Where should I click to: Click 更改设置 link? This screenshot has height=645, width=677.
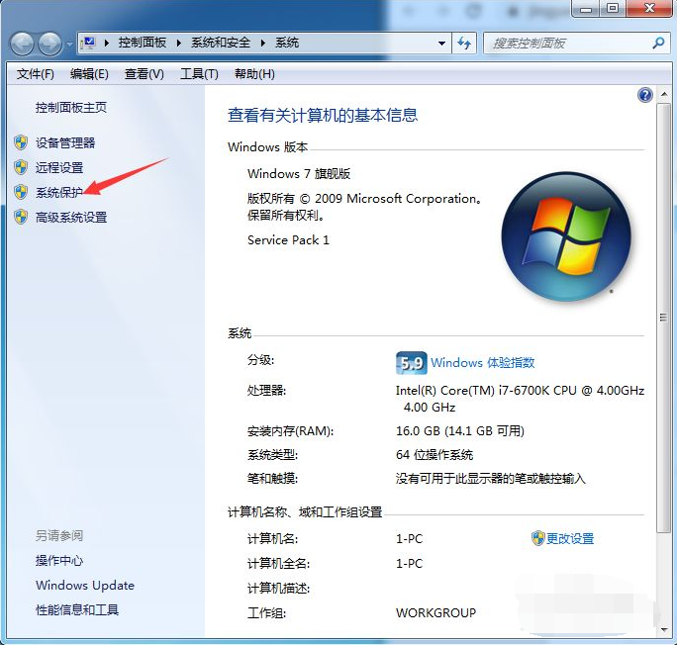point(570,538)
